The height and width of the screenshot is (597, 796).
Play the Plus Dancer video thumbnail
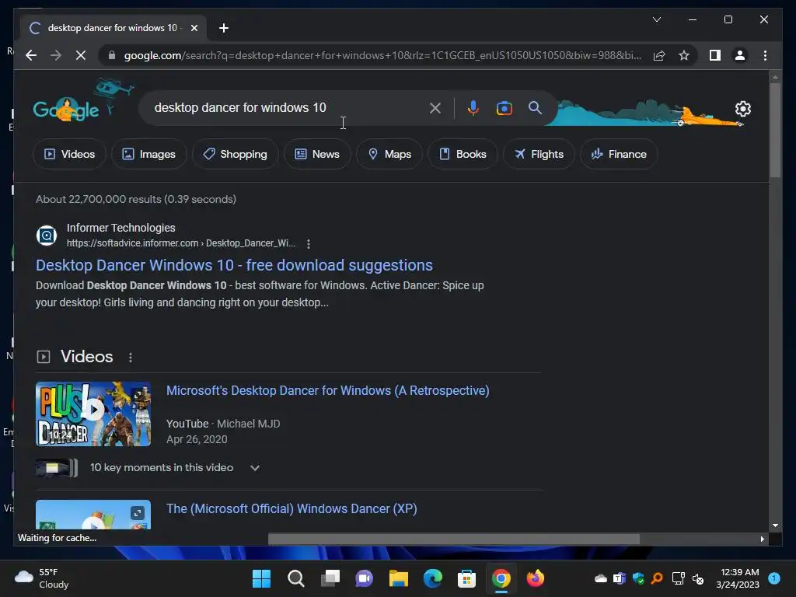click(93, 414)
